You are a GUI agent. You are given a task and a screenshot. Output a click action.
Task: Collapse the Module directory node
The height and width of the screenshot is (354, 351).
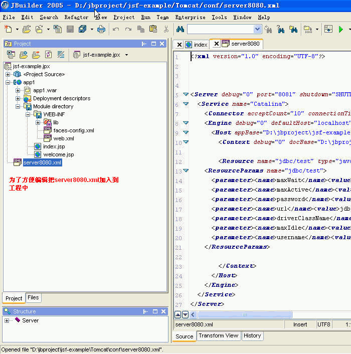point(18,106)
